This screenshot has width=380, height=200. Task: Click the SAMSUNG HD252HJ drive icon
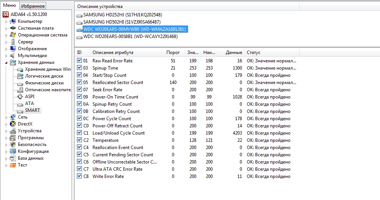point(80,15)
